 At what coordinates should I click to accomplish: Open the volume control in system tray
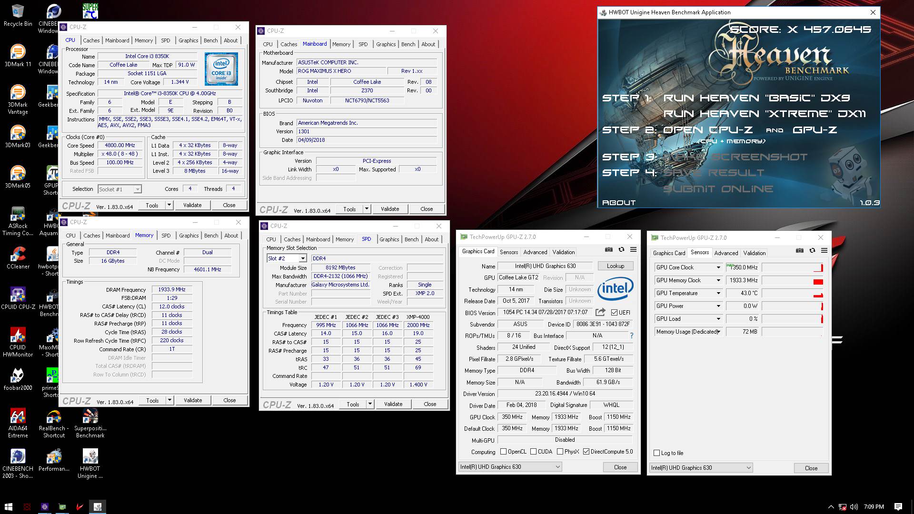(854, 507)
